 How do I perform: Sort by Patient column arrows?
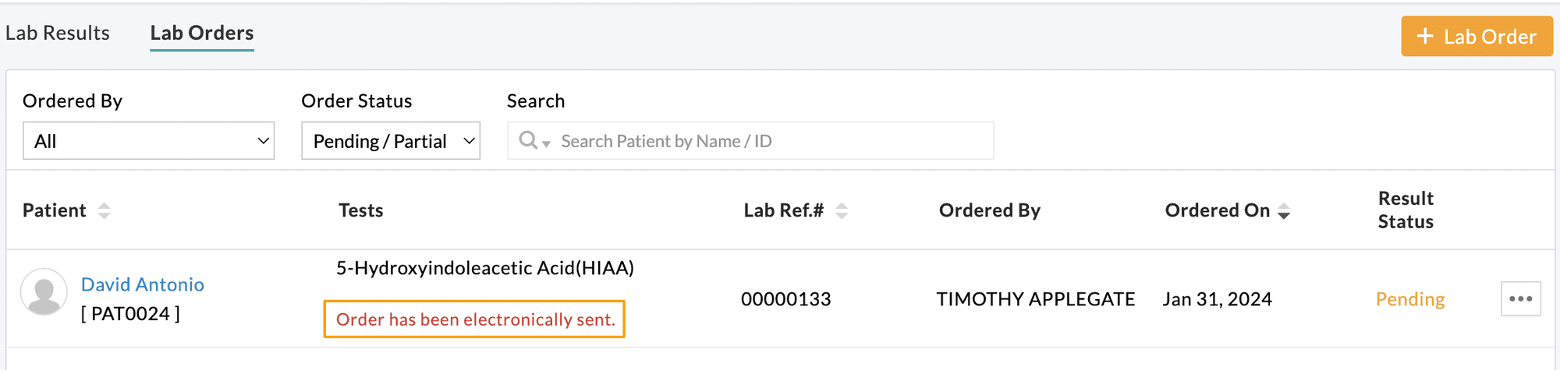click(104, 210)
